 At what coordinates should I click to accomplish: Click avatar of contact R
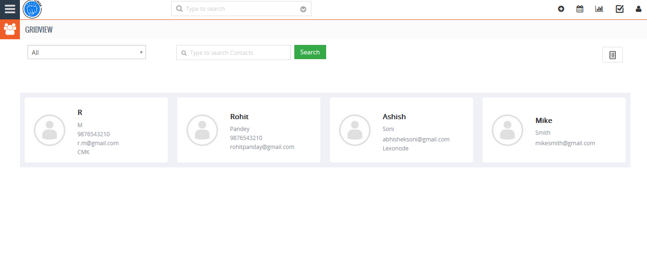click(50, 130)
